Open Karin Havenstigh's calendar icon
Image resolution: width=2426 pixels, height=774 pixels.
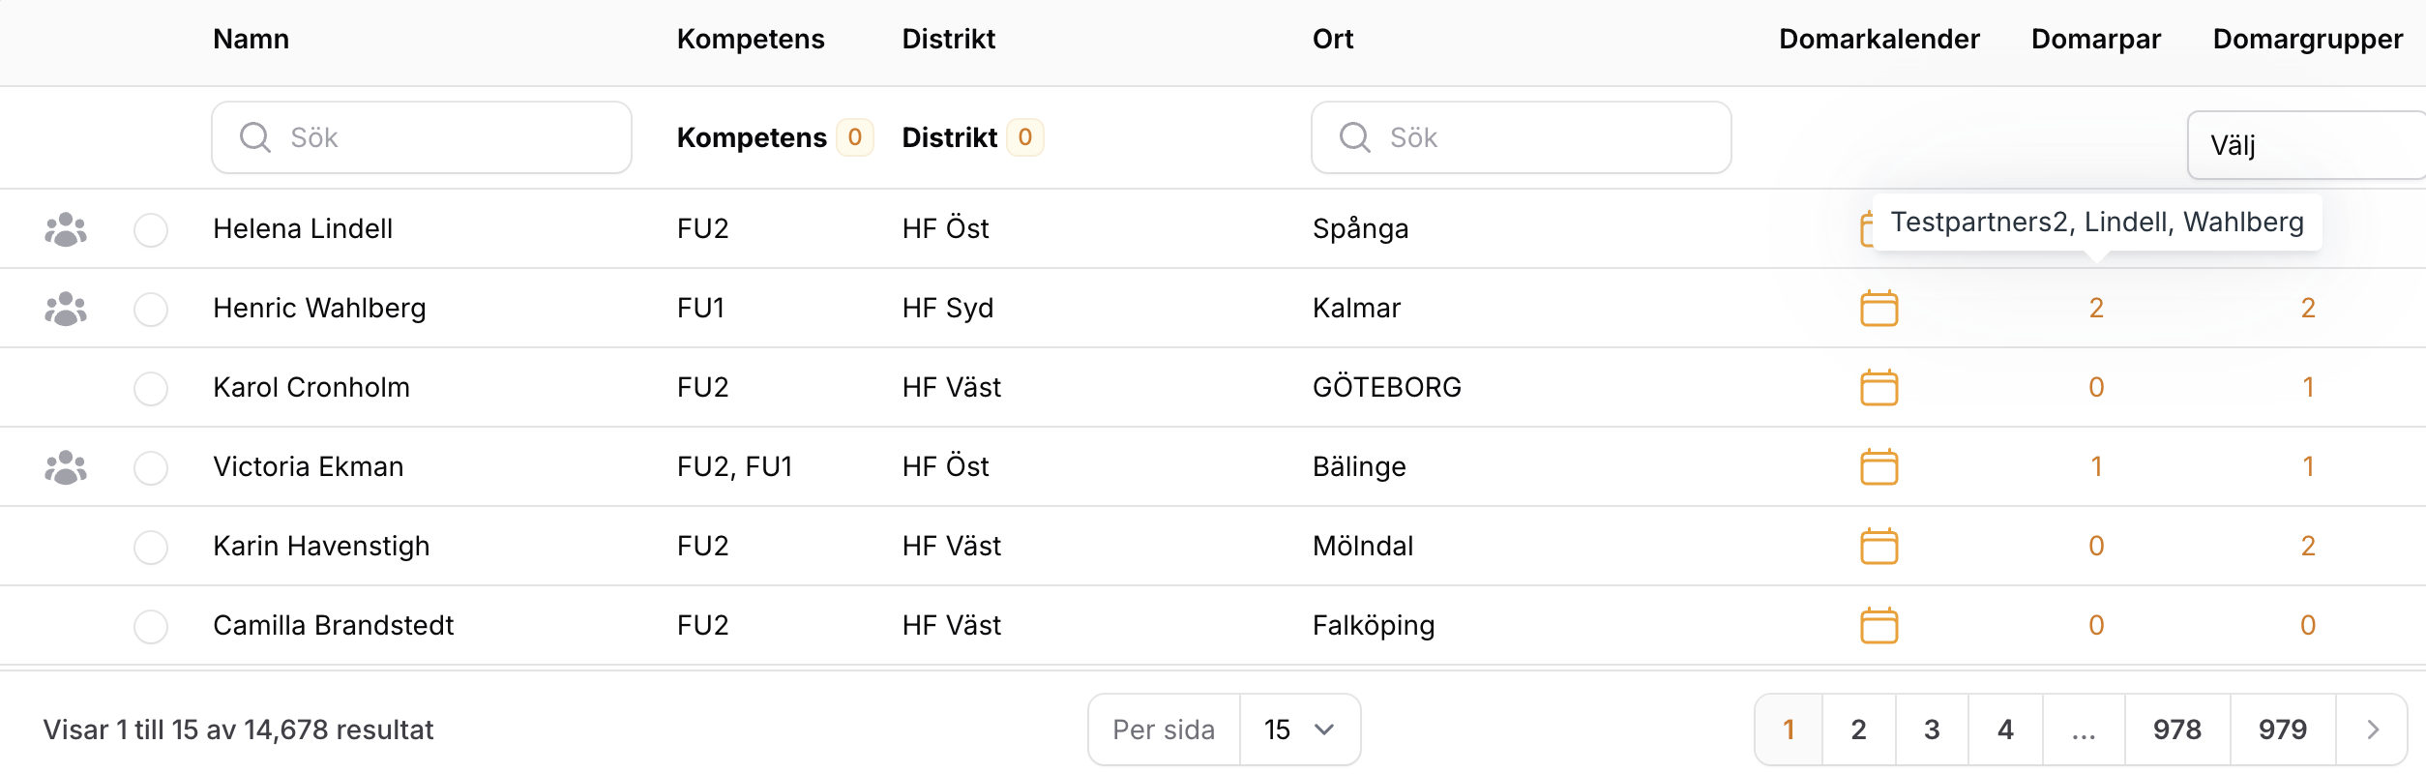point(1879,547)
